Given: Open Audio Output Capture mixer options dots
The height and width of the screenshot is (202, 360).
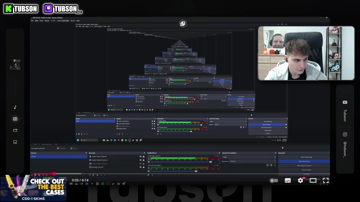Looking at the screenshot, I should pyautogui.click(x=149, y=168).
